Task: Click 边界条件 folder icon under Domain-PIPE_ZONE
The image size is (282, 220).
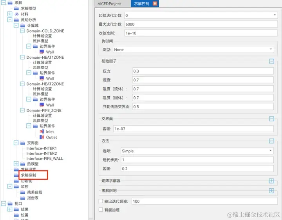Action: click(35, 126)
